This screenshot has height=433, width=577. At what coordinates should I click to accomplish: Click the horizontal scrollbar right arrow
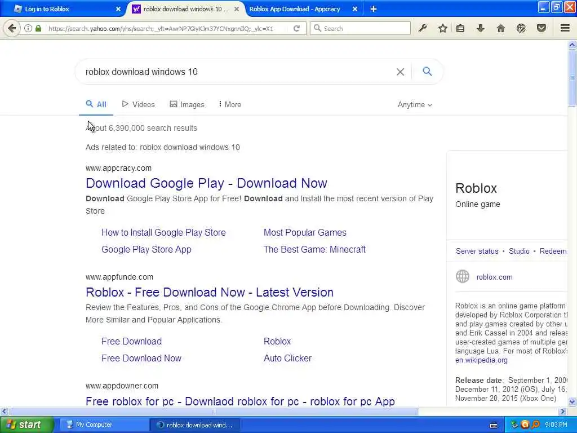tap(562, 411)
